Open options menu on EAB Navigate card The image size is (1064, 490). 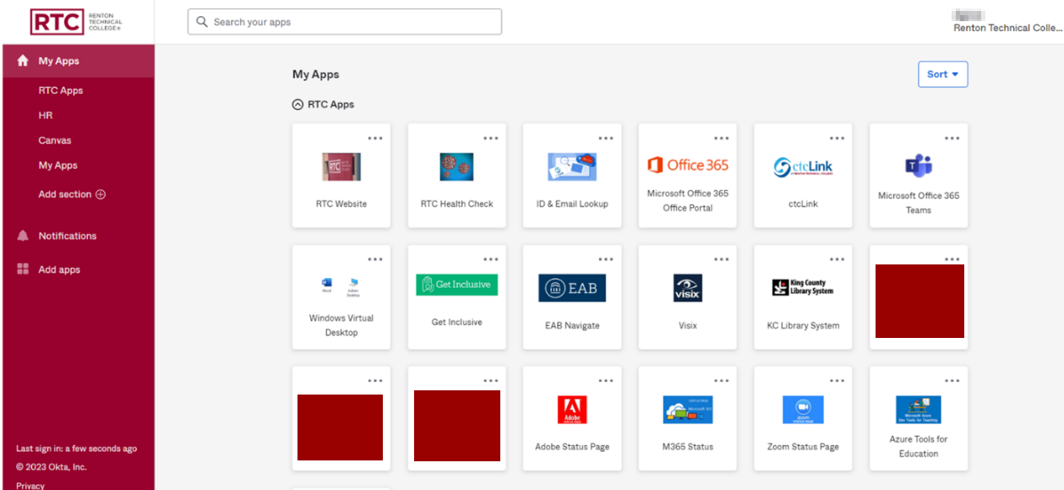click(606, 259)
